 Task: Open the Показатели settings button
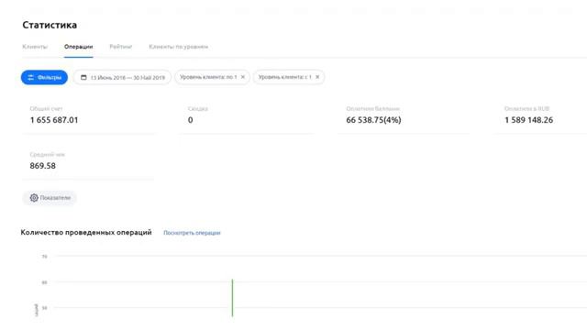click(50, 198)
